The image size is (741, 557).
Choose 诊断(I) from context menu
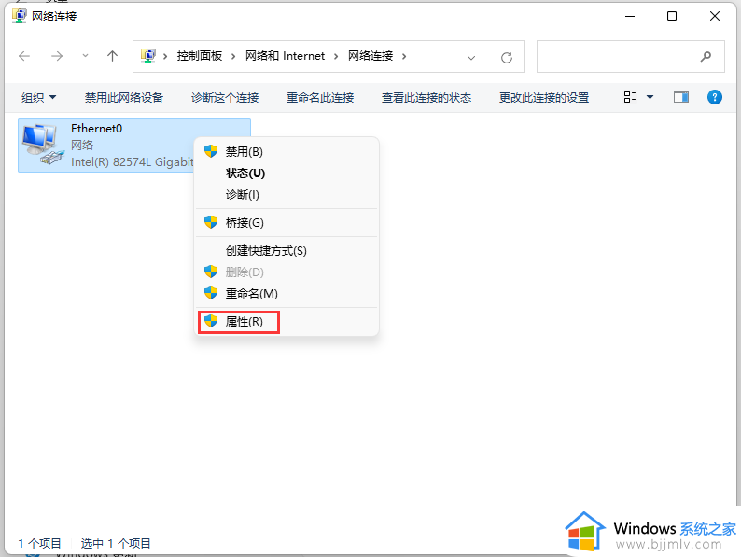(x=287, y=195)
